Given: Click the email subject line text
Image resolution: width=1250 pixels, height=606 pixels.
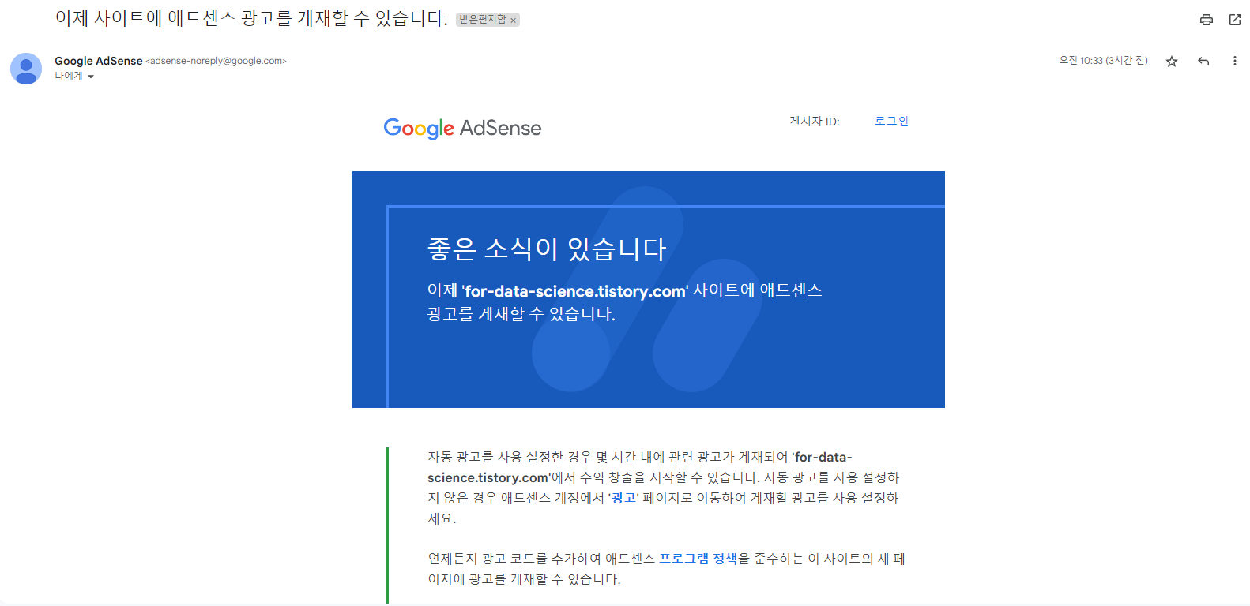Looking at the screenshot, I should 251,18.
